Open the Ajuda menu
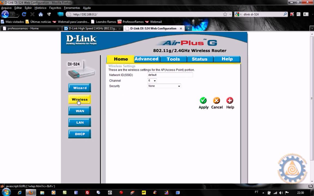This screenshot has width=314, height=196. click(87, 8)
